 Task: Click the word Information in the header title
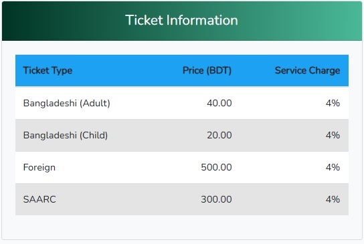(203, 20)
